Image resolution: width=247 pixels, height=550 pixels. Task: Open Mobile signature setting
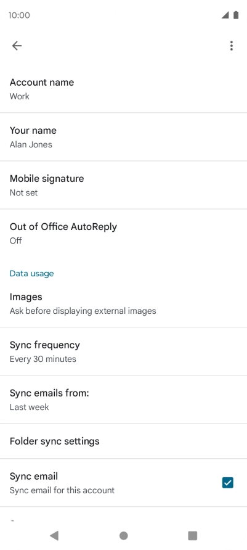tap(123, 185)
